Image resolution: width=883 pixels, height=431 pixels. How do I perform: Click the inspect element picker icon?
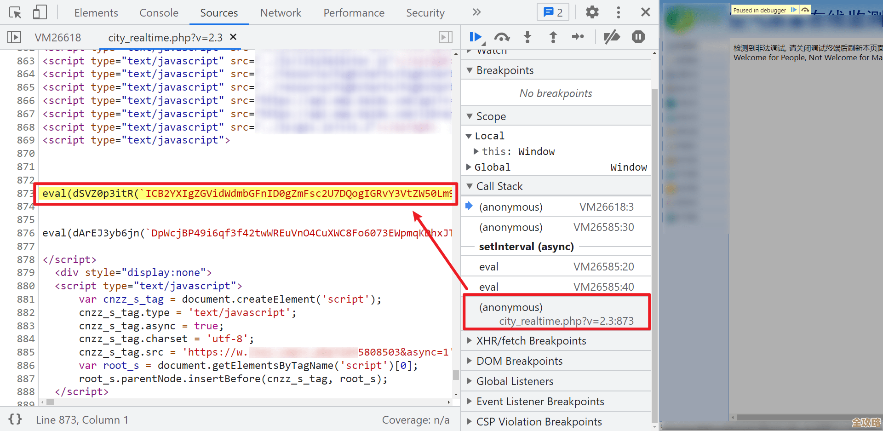[x=15, y=12]
